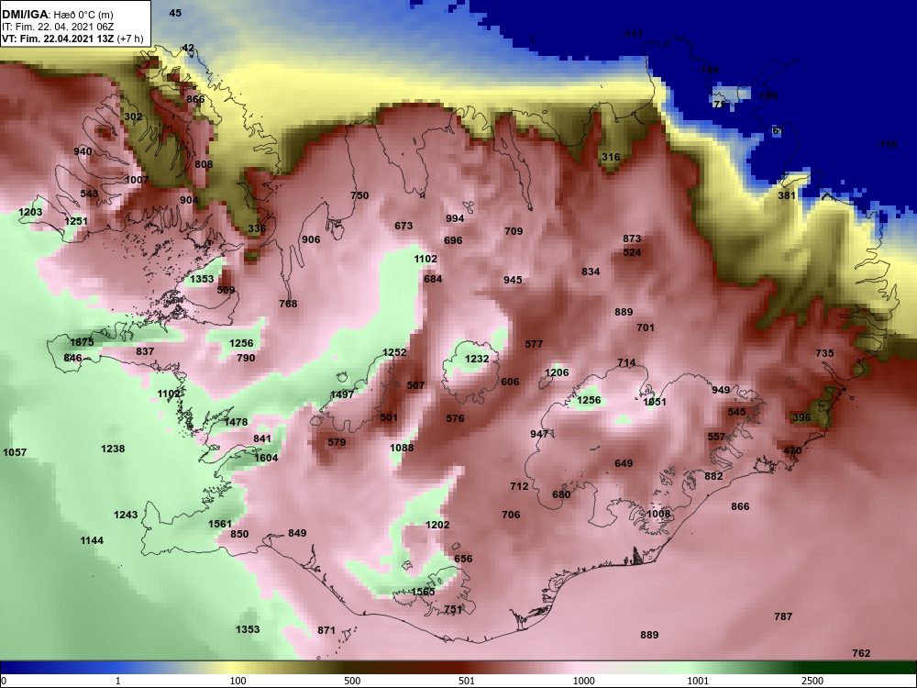Click the 576 map value
The image size is (917, 688).
point(455,418)
